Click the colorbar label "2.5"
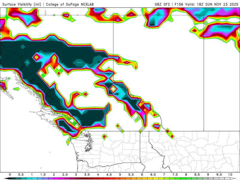 pos(65,175)
